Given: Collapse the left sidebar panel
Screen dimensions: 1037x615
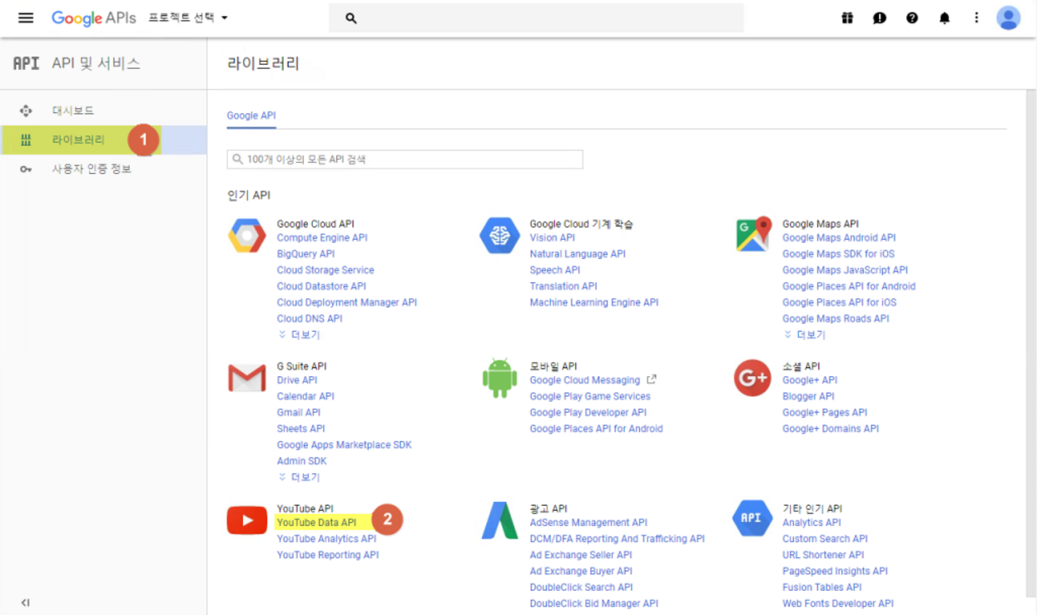Looking at the screenshot, I should (25, 603).
